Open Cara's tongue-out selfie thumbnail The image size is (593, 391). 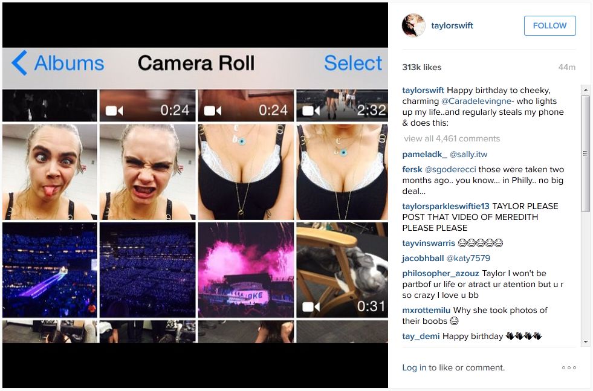click(48, 171)
